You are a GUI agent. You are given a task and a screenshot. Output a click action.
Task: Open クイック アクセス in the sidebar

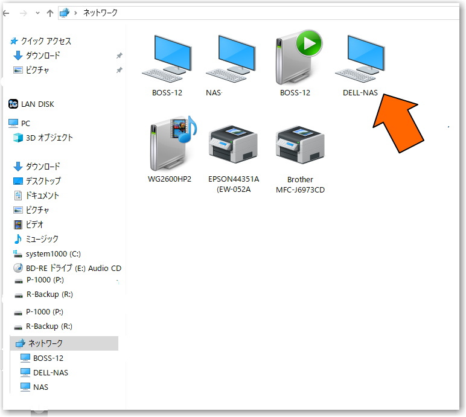40,41
